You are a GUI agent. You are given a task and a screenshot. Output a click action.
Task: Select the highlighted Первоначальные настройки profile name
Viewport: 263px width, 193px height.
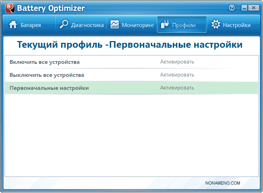click(49, 88)
